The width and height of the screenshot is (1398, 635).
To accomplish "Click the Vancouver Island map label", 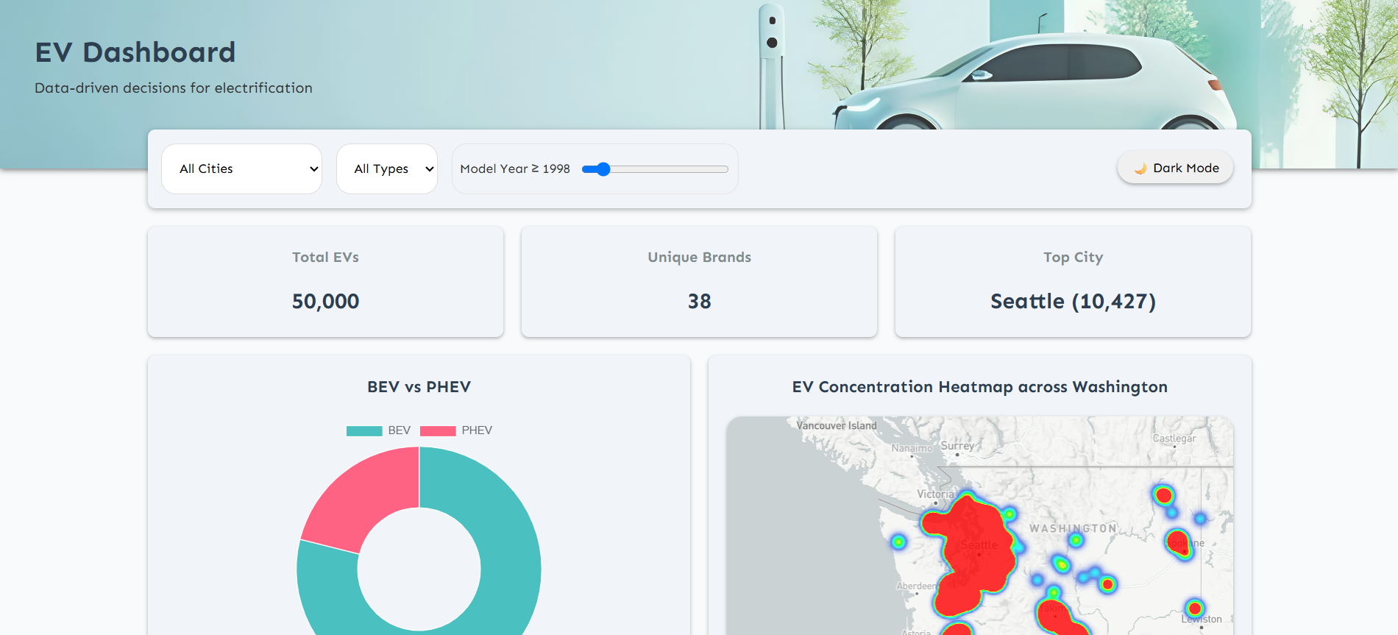I will (x=837, y=425).
